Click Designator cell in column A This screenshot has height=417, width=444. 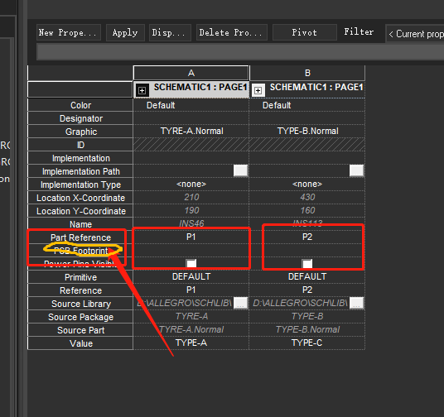191,118
